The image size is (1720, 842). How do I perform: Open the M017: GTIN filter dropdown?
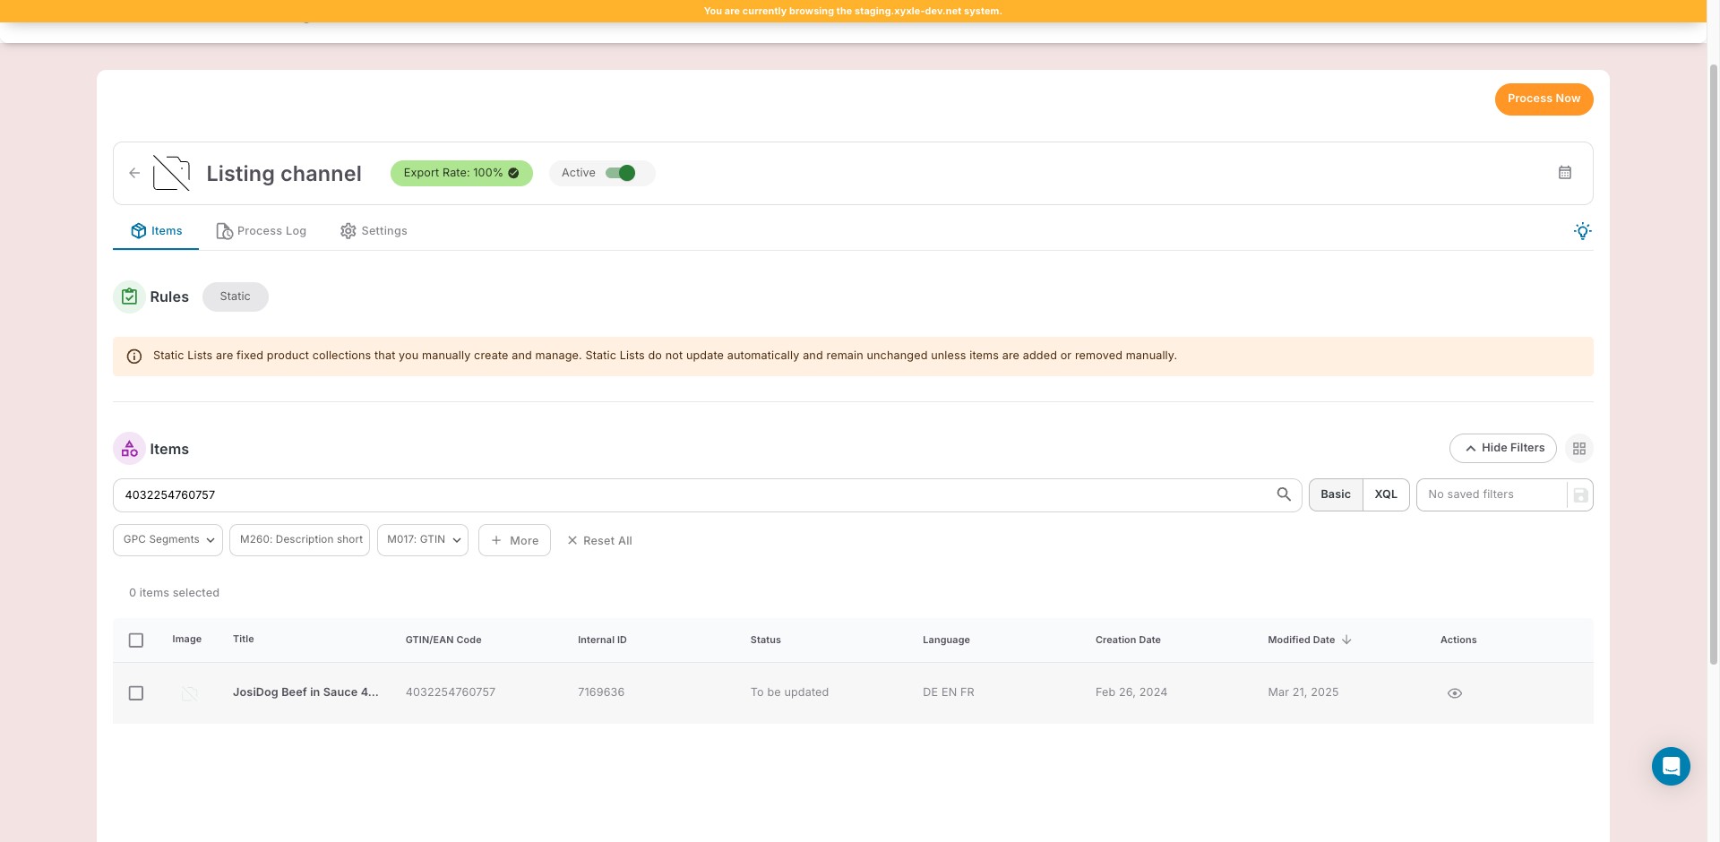[423, 540]
